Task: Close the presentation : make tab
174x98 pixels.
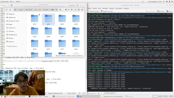Action: [x=101, y=93]
